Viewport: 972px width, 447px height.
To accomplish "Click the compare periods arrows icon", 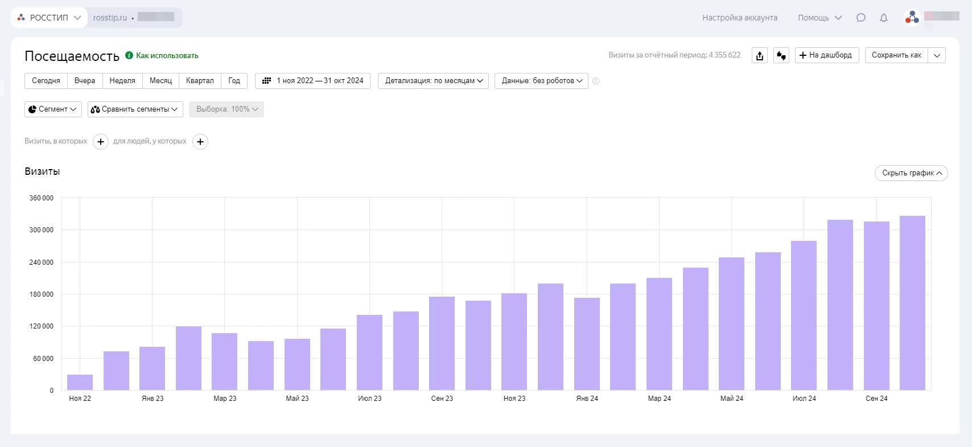I will click(781, 55).
